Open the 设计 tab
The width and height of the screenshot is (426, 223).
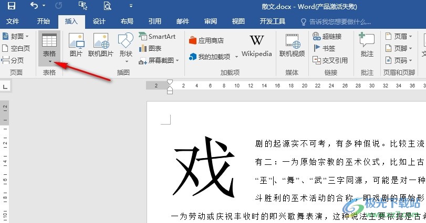click(x=99, y=21)
